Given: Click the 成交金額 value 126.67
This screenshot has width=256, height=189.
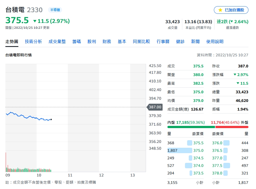Looking at the screenshot, I should click(197, 109).
